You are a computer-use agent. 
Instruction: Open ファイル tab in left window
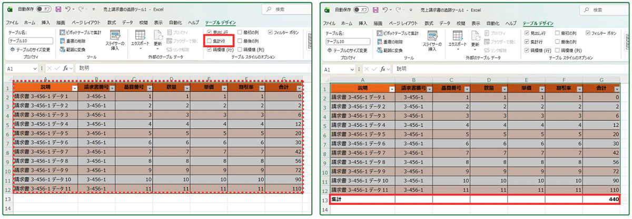(x=12, y=23)
